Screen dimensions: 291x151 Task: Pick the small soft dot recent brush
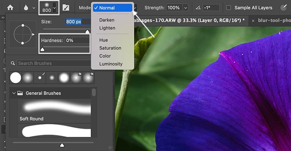(x=52, y=78)
